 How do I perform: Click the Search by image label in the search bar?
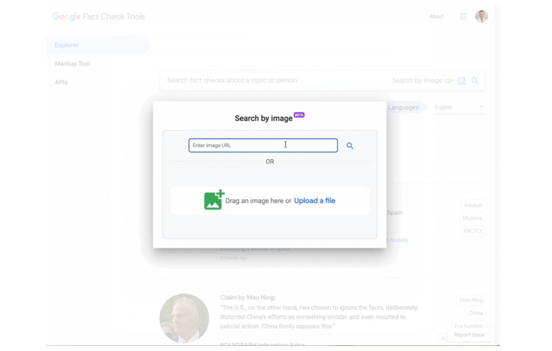(417, 81)
